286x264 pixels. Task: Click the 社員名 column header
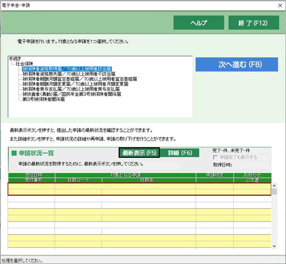149,180
